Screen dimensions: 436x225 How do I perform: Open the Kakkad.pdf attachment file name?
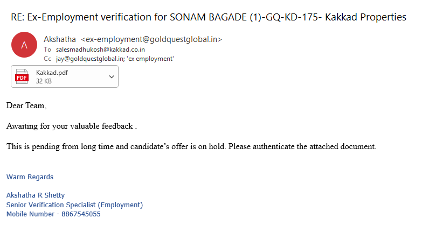pos(52,73)
